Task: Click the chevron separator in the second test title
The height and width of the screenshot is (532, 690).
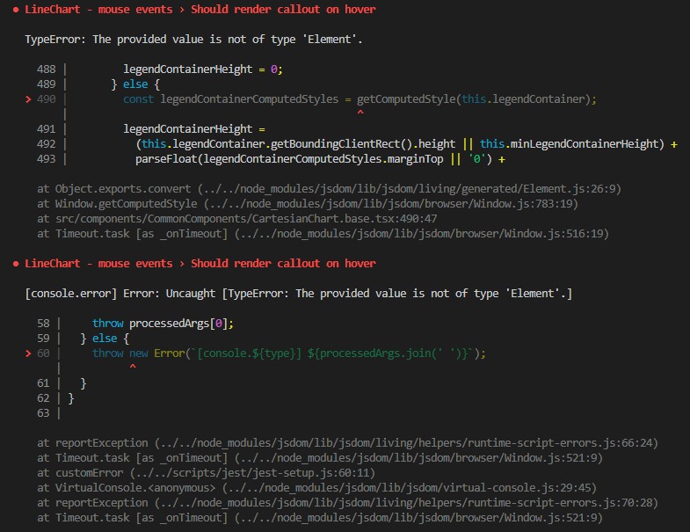Action: point(182,264)
